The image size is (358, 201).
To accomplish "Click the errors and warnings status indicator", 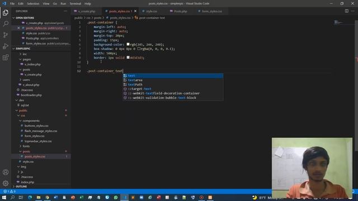I will [x=9, y=192].
